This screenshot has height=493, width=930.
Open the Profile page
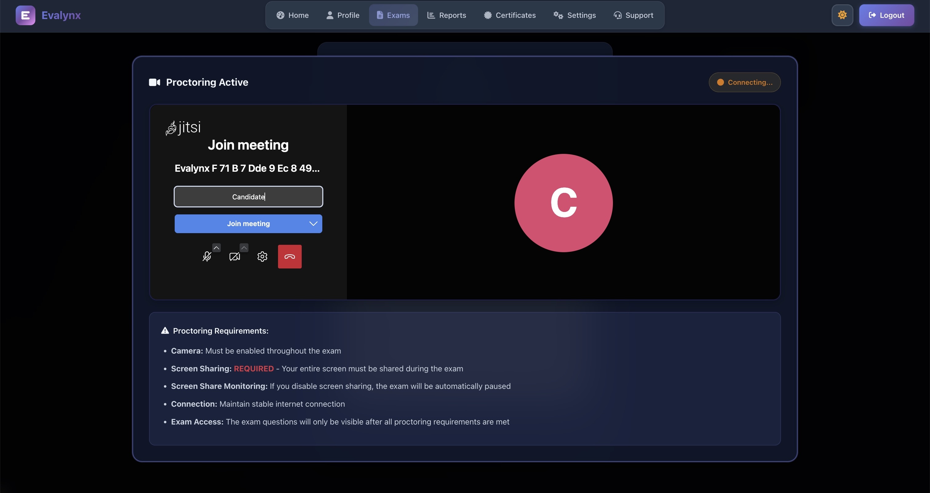343,15
